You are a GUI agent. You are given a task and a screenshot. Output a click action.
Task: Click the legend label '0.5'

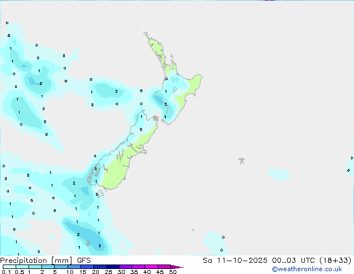pyautogui.click(x=20, y=272)
